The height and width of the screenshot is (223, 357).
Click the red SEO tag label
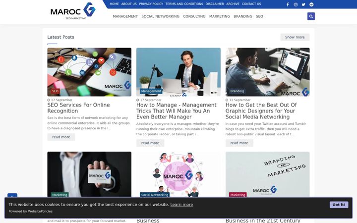point(56,91)
